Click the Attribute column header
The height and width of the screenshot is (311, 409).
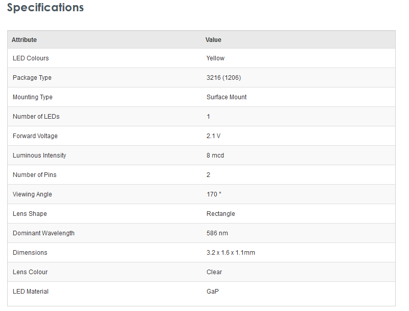pyautogui.click(x=24, y=40)
